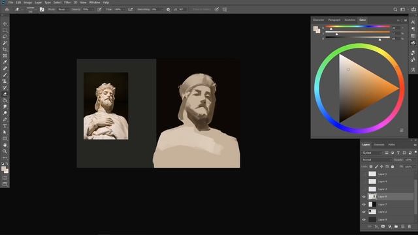This screenshot has width=418, height=235.
Task: Select the Rectangle shape tool
Action: [5, 138]
